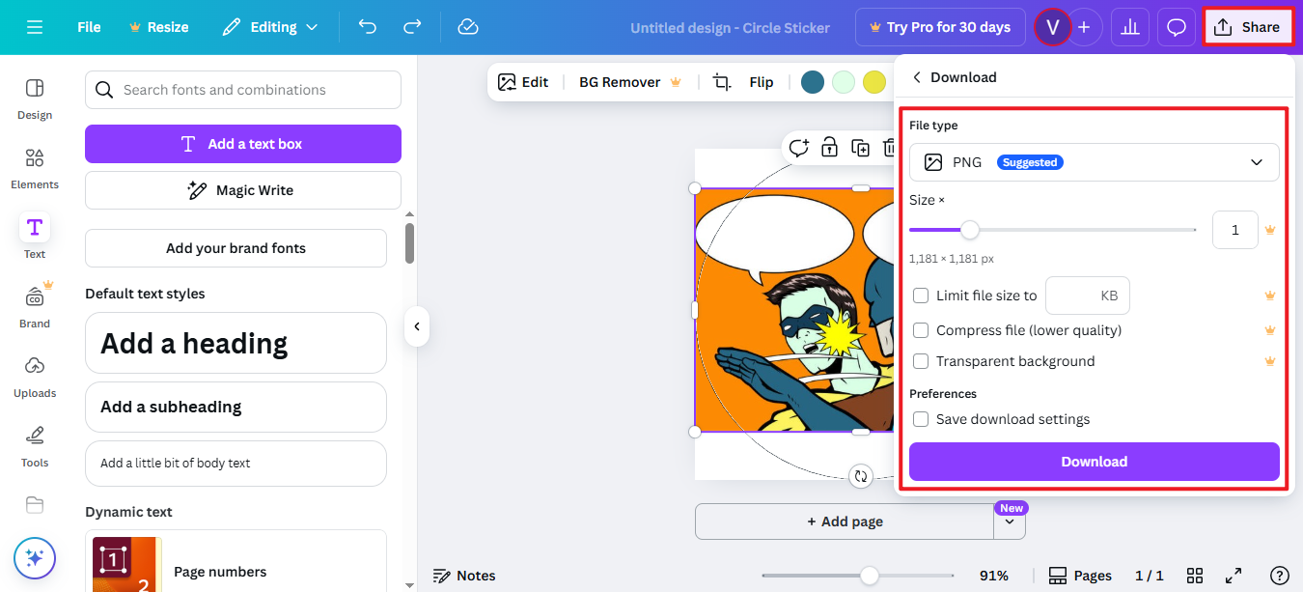Click the search fonts input field
The image size is (1303, 592).
(241, 89)
